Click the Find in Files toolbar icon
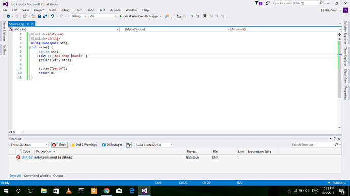This screenshot has height=196, width=350. click(167, 16)
